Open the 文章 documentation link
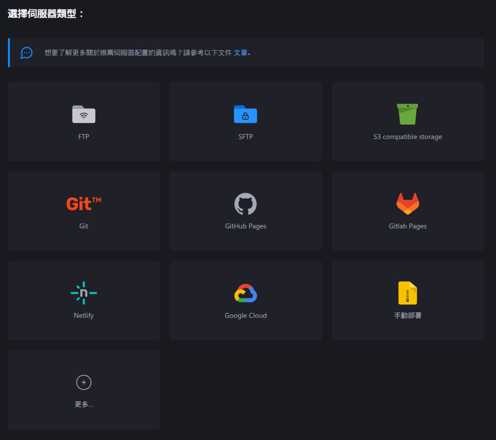This screenshot has width=496, height=440. [x=241, y=53]
